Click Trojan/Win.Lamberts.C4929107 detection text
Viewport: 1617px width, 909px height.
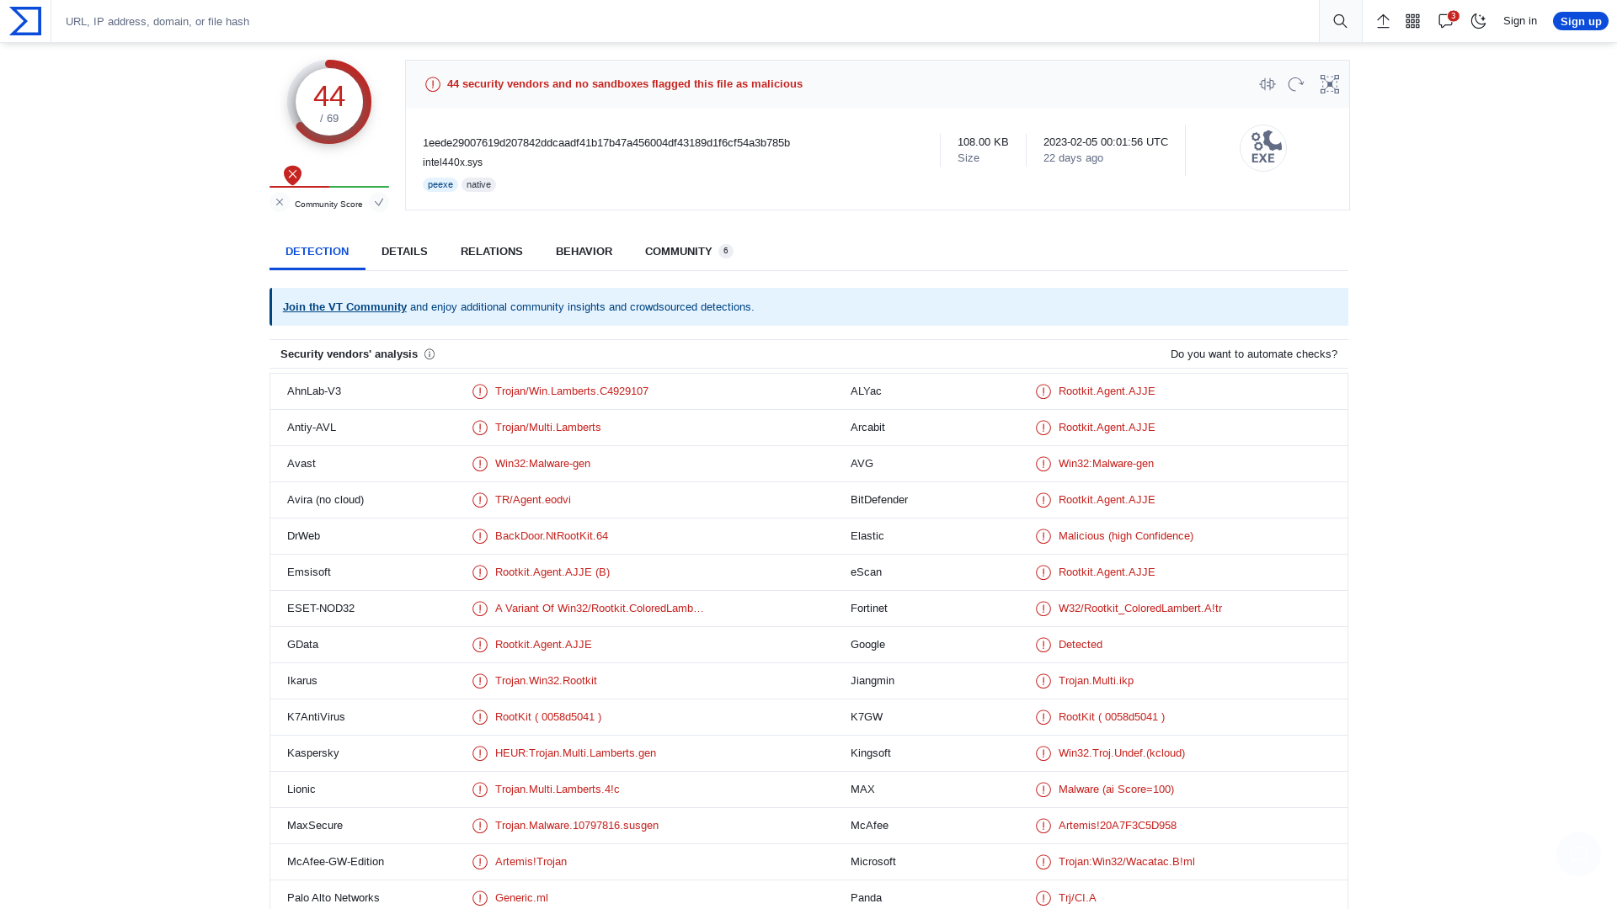pos(572,391)
